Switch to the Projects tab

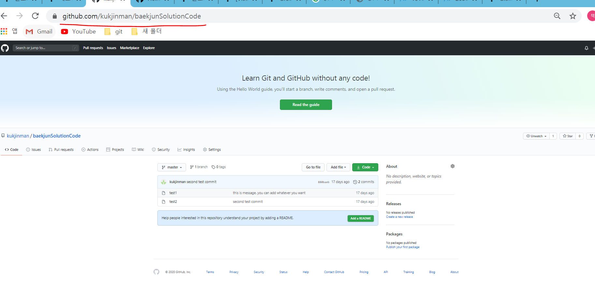[115, 150]
